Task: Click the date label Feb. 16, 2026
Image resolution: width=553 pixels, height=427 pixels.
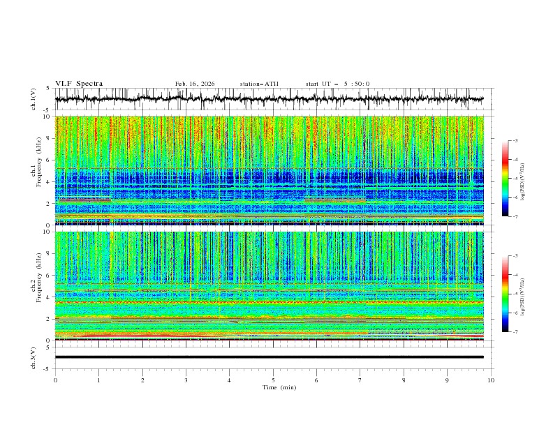Action: (x=195, y=84)
